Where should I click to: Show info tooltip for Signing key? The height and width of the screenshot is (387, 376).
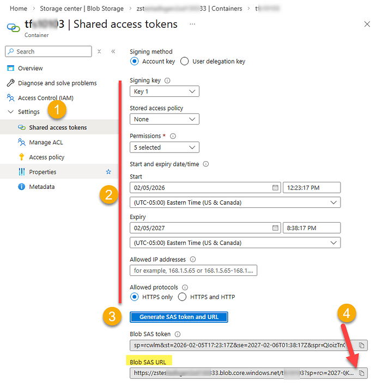[x=167, y=81]
